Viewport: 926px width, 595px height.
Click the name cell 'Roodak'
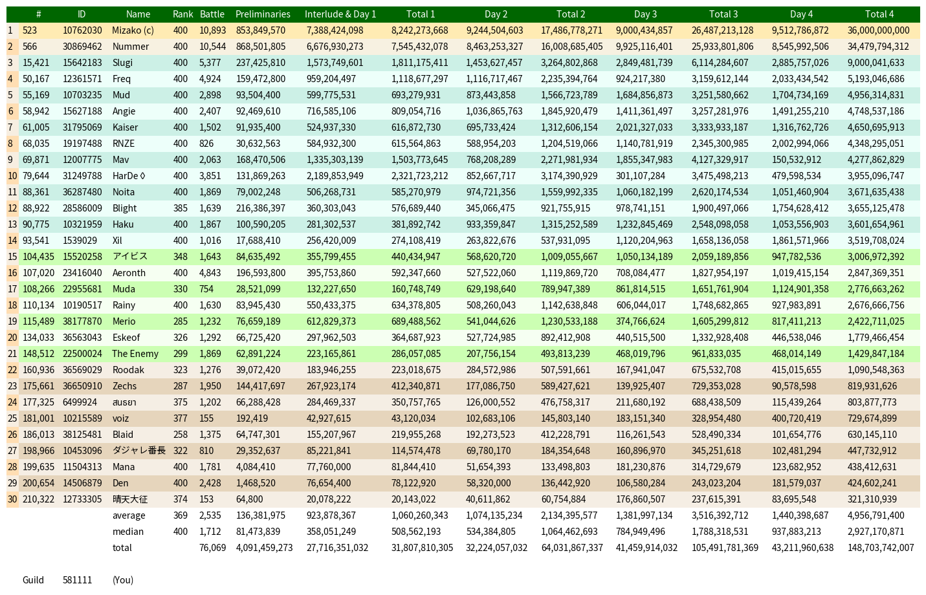pyautogui.click(x=128, y=370)
